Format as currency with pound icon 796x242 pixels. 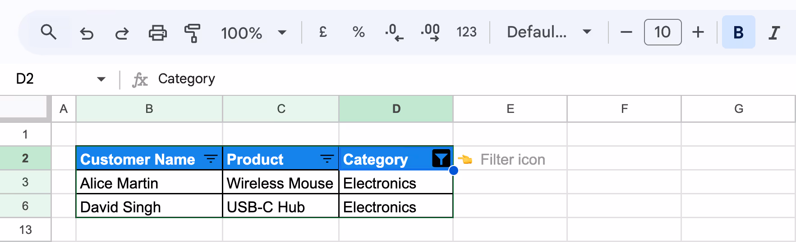pos(323,32)
